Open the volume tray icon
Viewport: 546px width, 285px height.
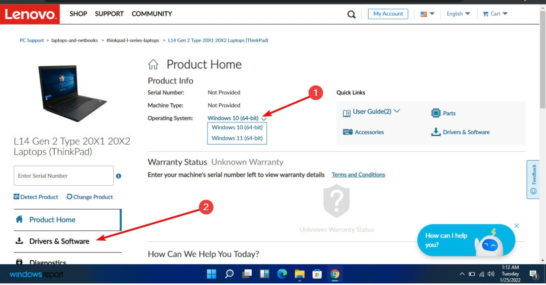pyautogui.click(x=491, y=274)
